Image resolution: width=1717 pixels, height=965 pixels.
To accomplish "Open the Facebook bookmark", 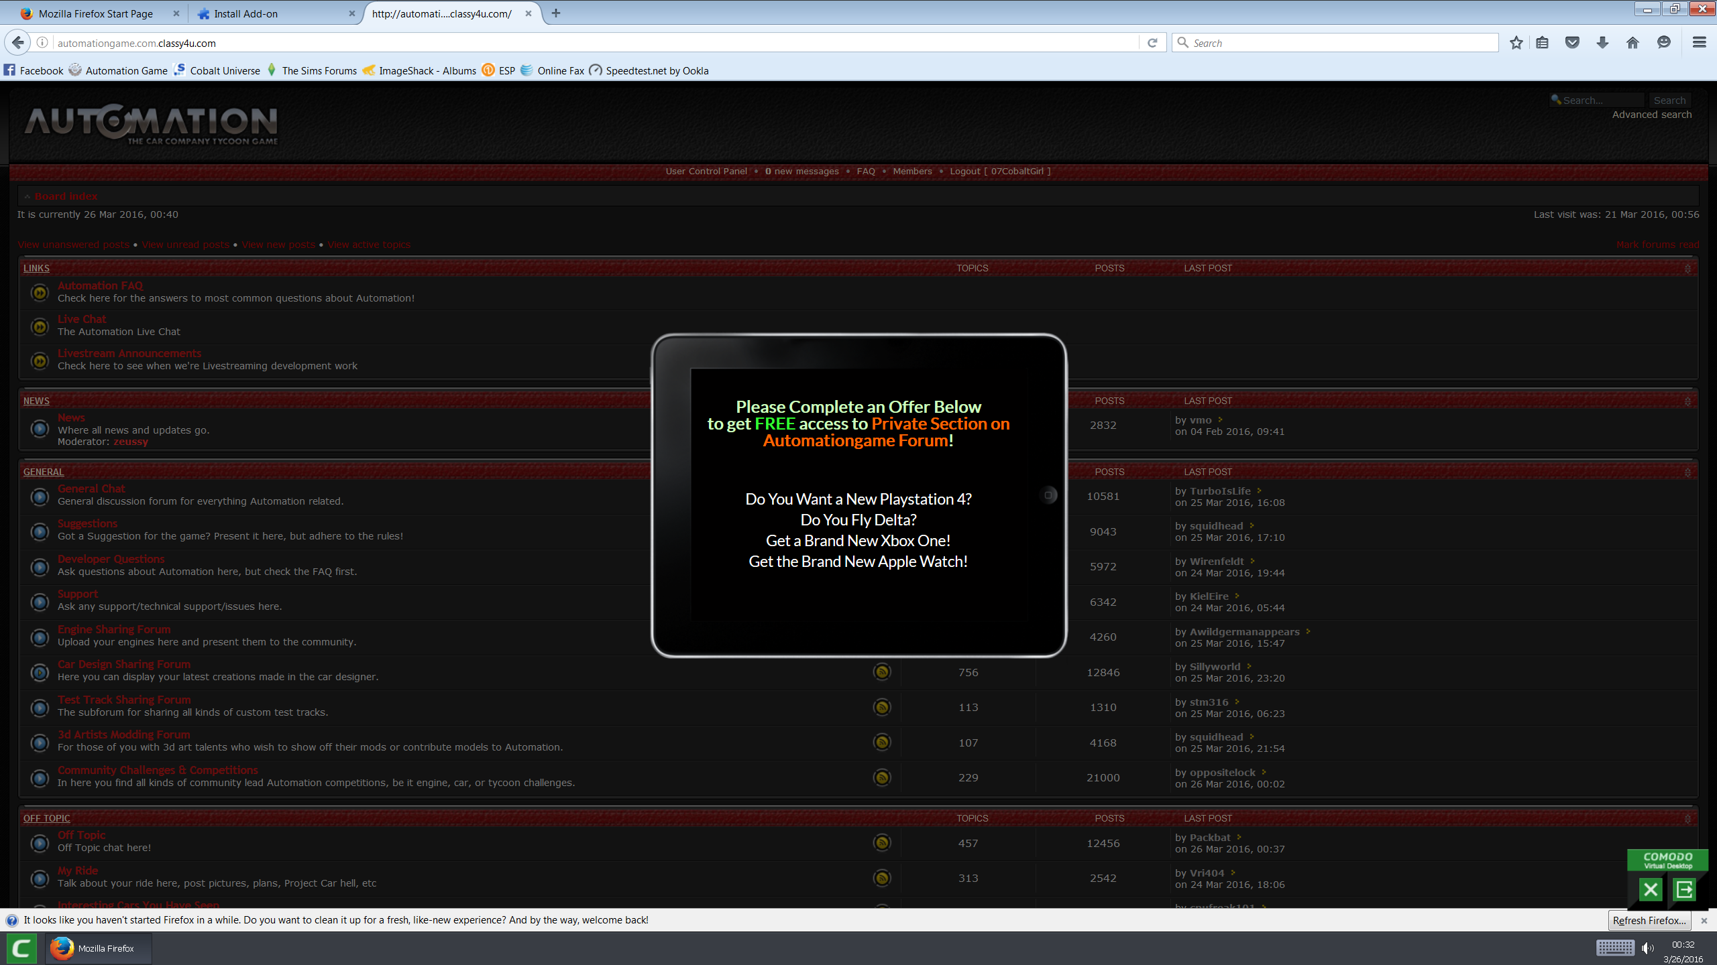I will (x=34, y=70).
